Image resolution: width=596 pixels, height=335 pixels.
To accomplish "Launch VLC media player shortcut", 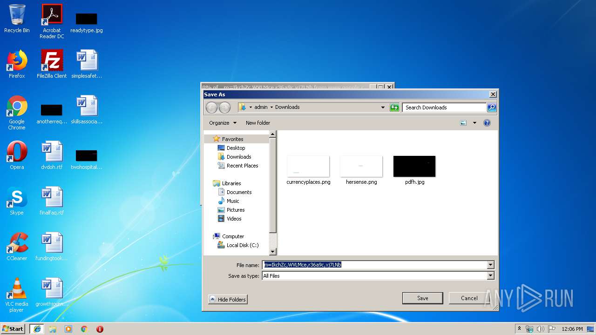I will tap(17, 295).
